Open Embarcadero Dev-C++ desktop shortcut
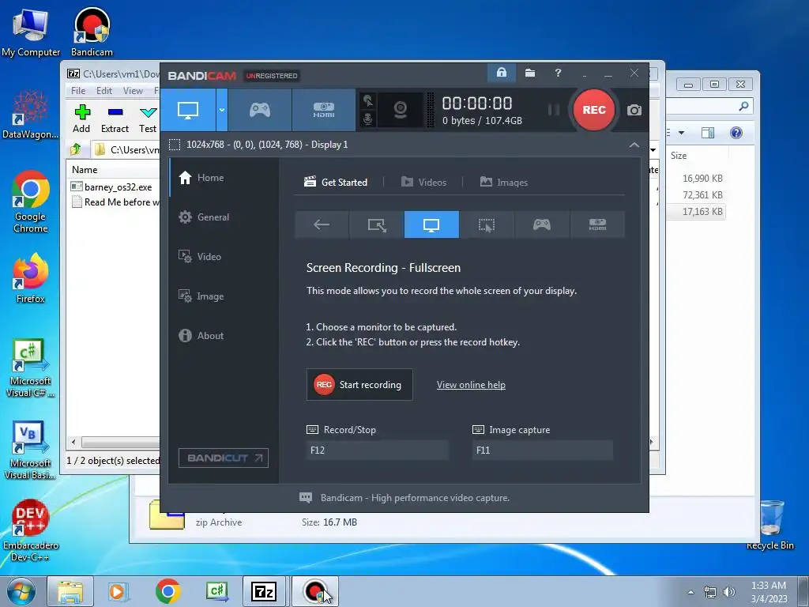 [31, 530]
